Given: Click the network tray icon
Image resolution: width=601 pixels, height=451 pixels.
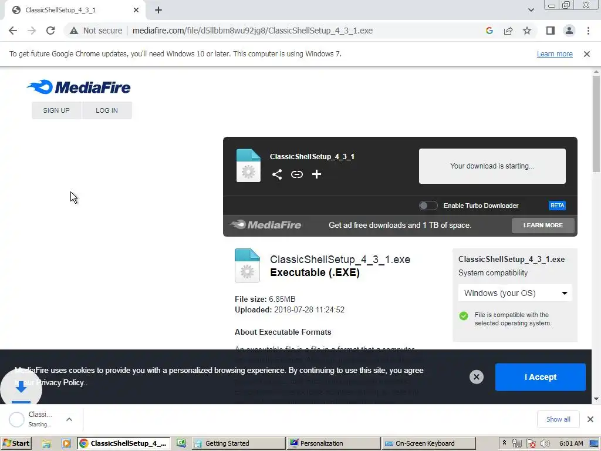Looking at the screenshot, I should coord(516,444).
